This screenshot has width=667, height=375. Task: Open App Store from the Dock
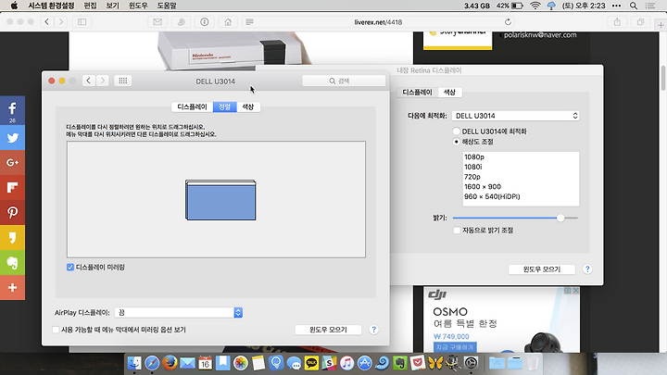point(365,363)
